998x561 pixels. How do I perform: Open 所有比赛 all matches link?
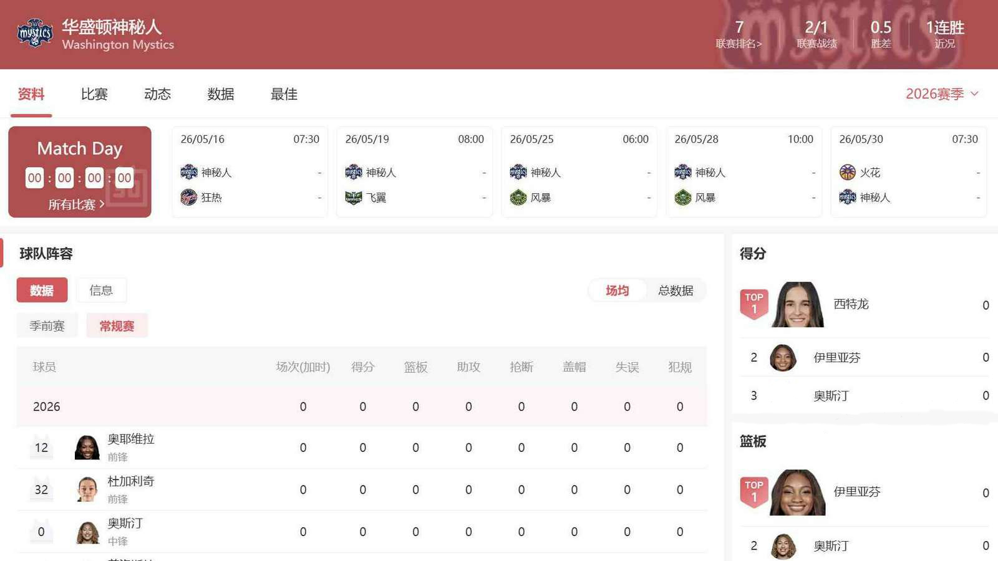pyautogui.click(x=76, y=204)
